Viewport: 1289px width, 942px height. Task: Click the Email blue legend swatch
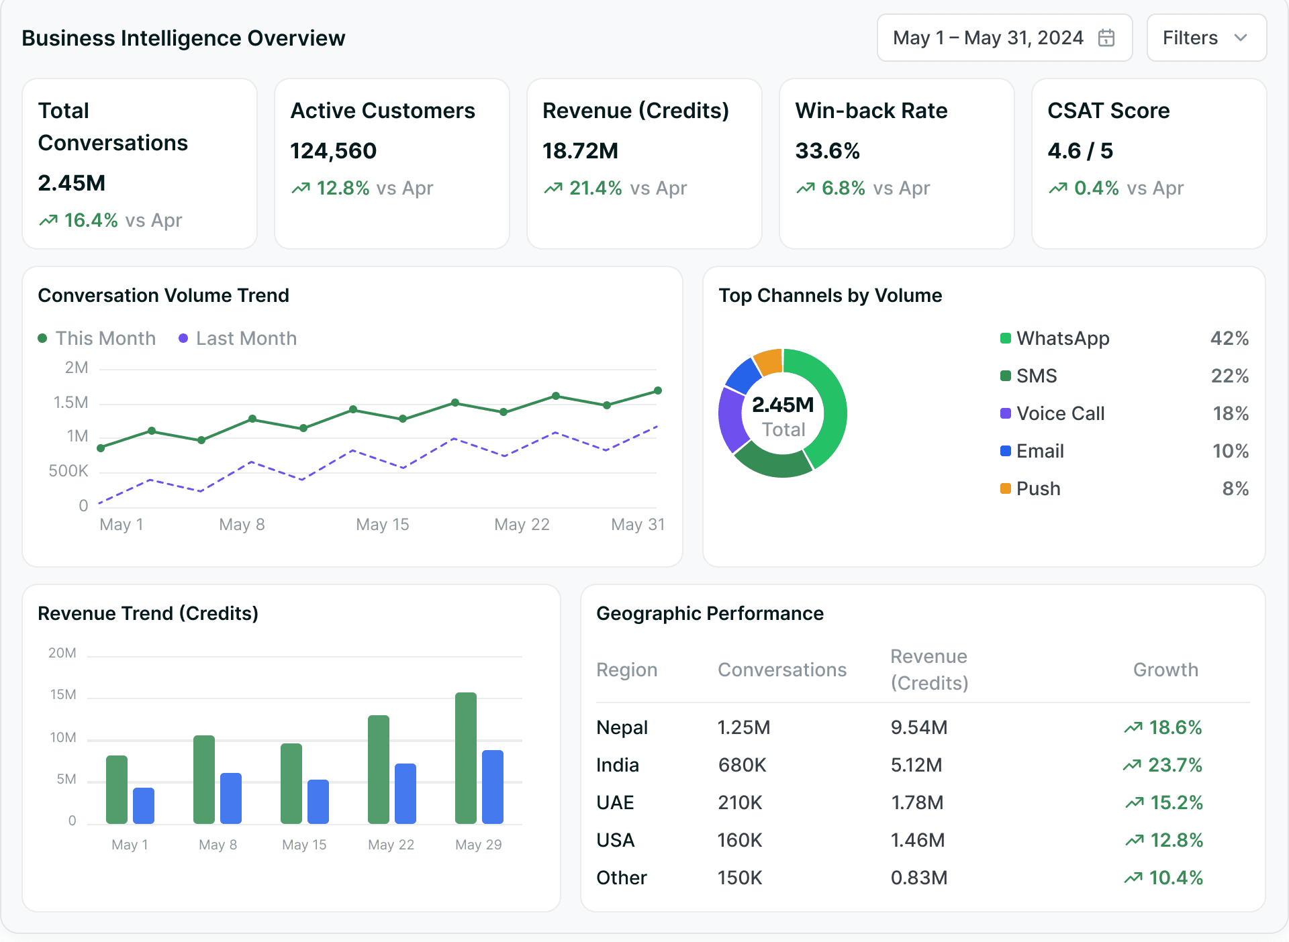tap(1006, 451)
